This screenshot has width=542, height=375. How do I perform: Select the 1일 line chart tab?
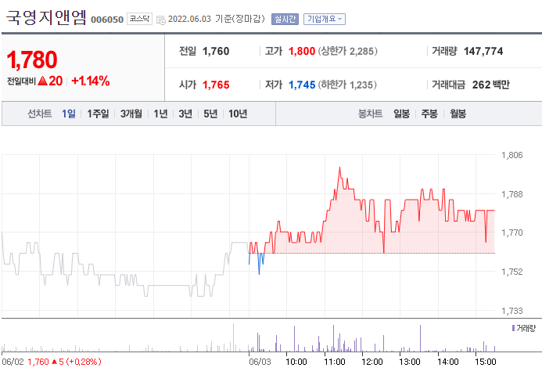(69, 114)
